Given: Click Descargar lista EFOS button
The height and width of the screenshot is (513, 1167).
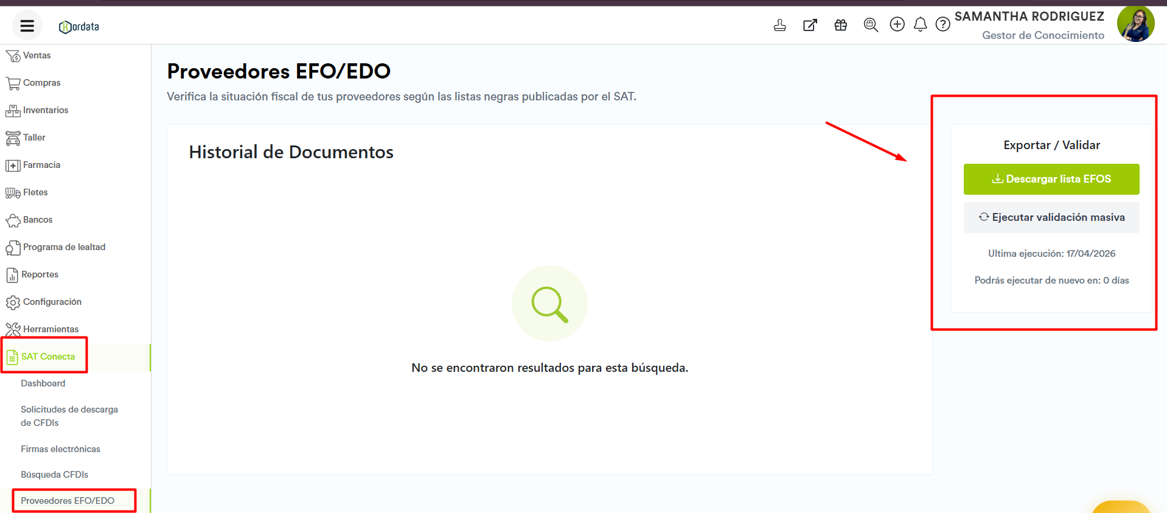Looking at the screenshot, I should (x=1051, y=179).
